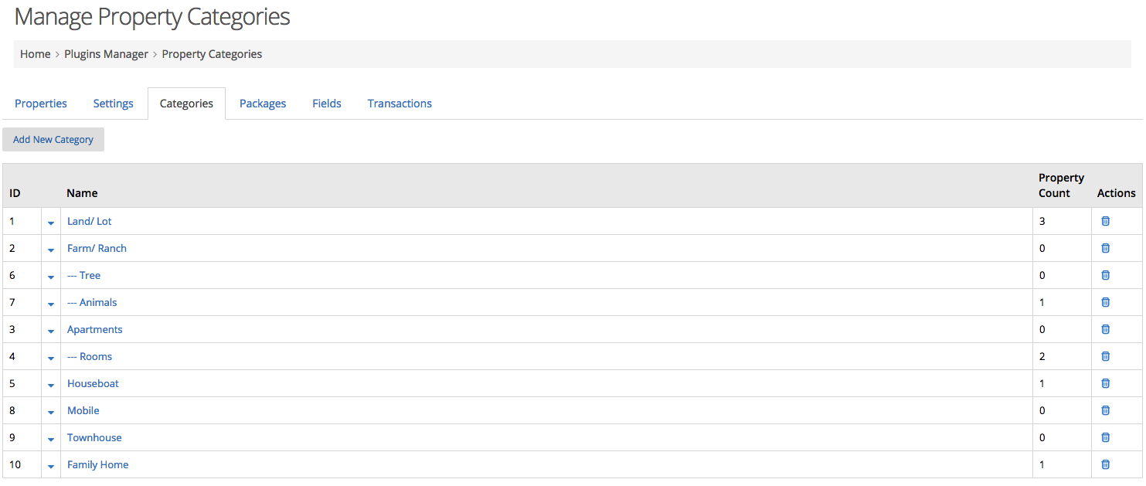This screenshot has width=1146, height=486.
Task: Click trash icon for Animals subcategory
Action: (x=1105, y=302)
